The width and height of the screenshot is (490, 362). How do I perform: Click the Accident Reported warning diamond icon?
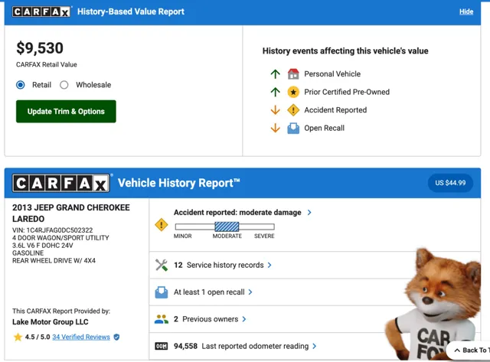pyautogui.click(x=293, y=110)
